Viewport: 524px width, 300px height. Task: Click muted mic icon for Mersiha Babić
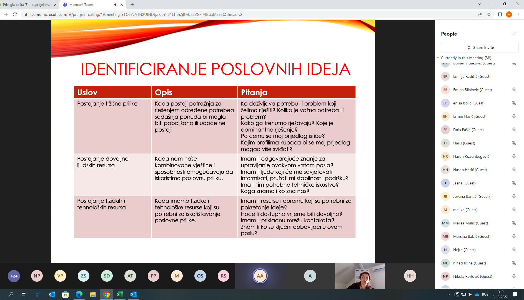coord(514,236)
